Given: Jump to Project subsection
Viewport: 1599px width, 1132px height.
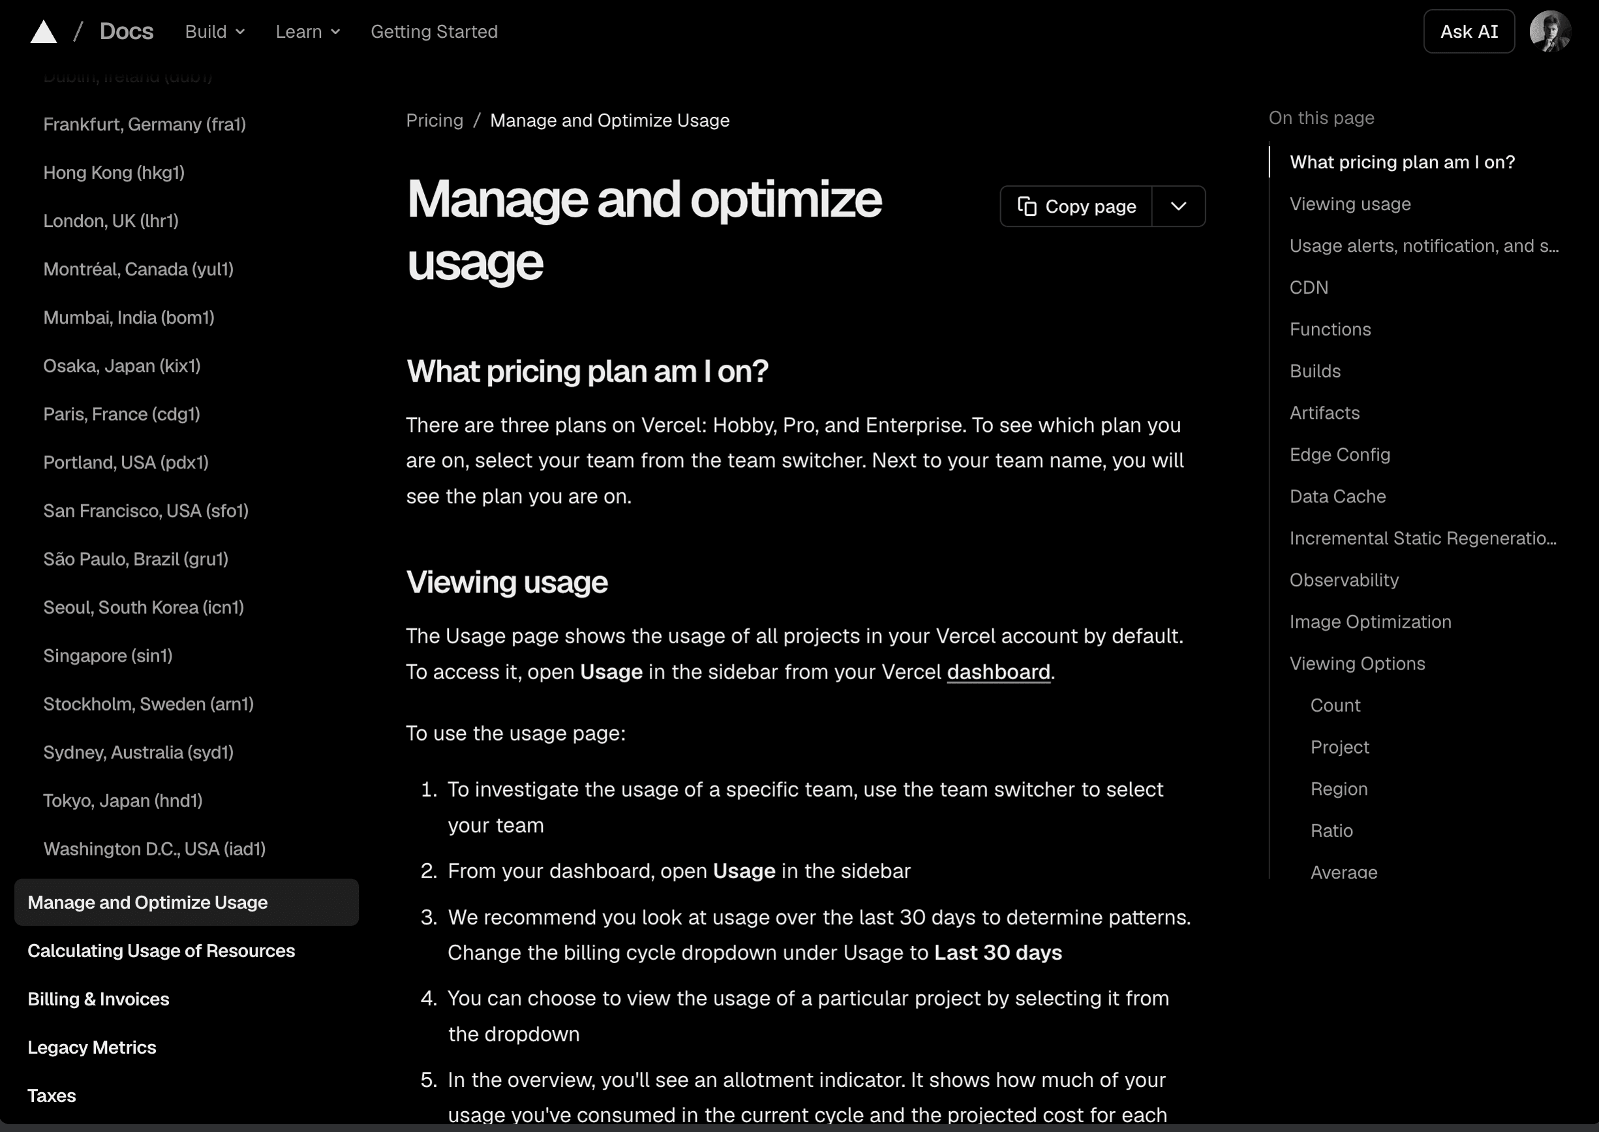Looking at the screenshot, I should click(1340, 747).
